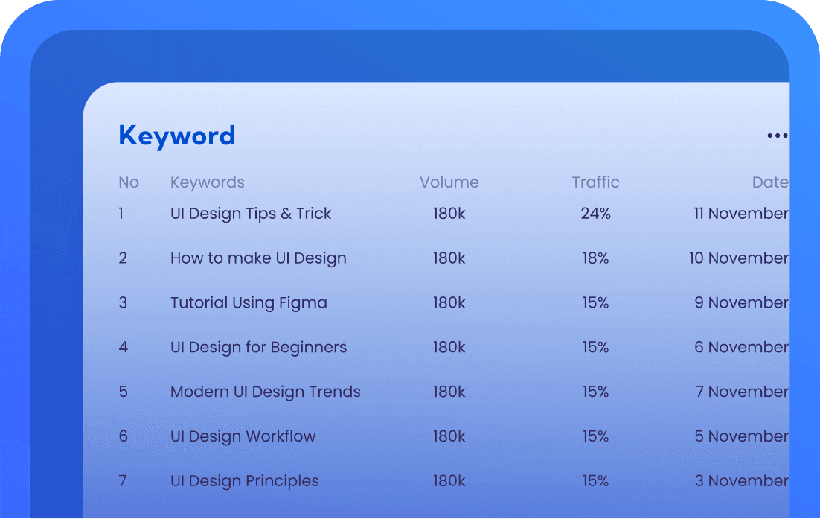
Task: Click the 18% traffic value
Action: click(x=595, y=258)
